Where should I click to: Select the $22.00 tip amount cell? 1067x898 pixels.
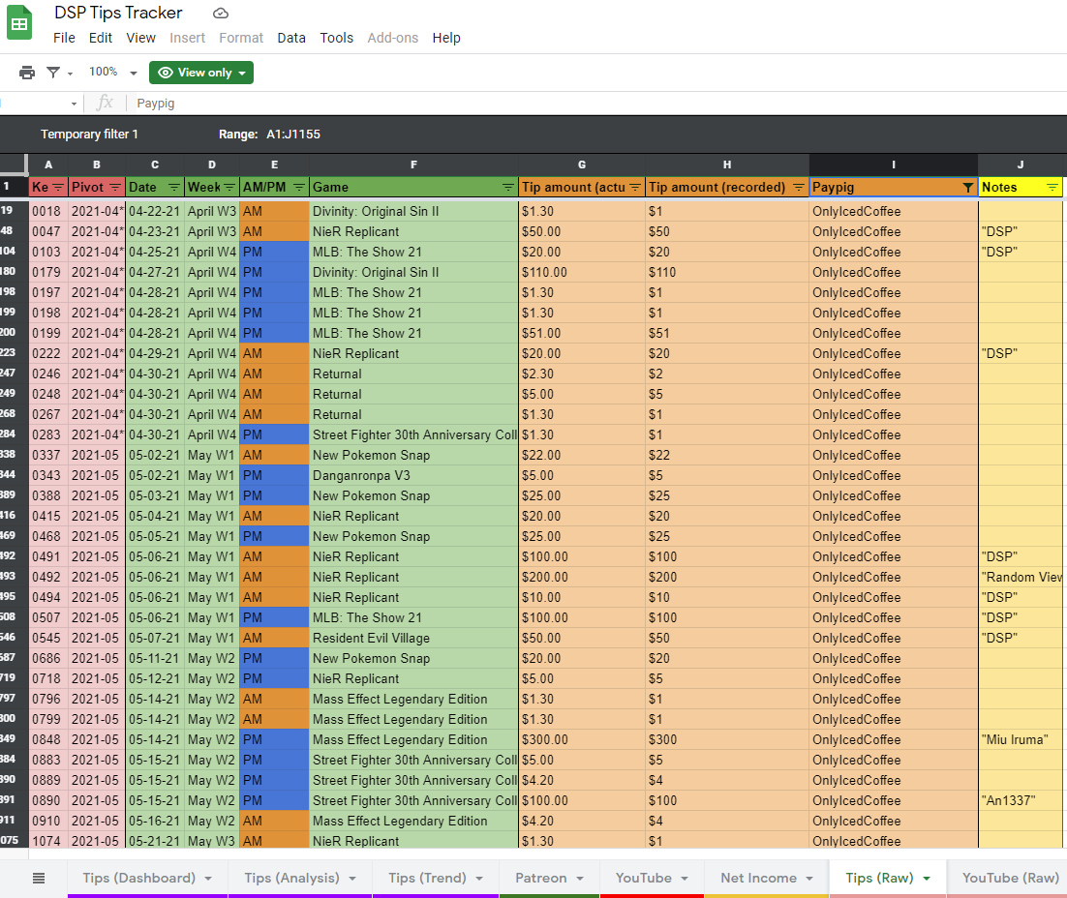pyautogui.click(x=582, y=455)
